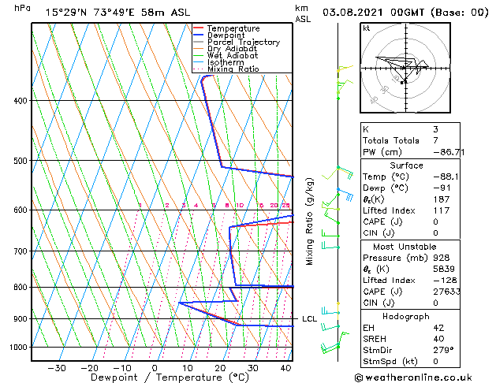
Task: Click the 700 hPa pressure label
Action: [21, 251]
